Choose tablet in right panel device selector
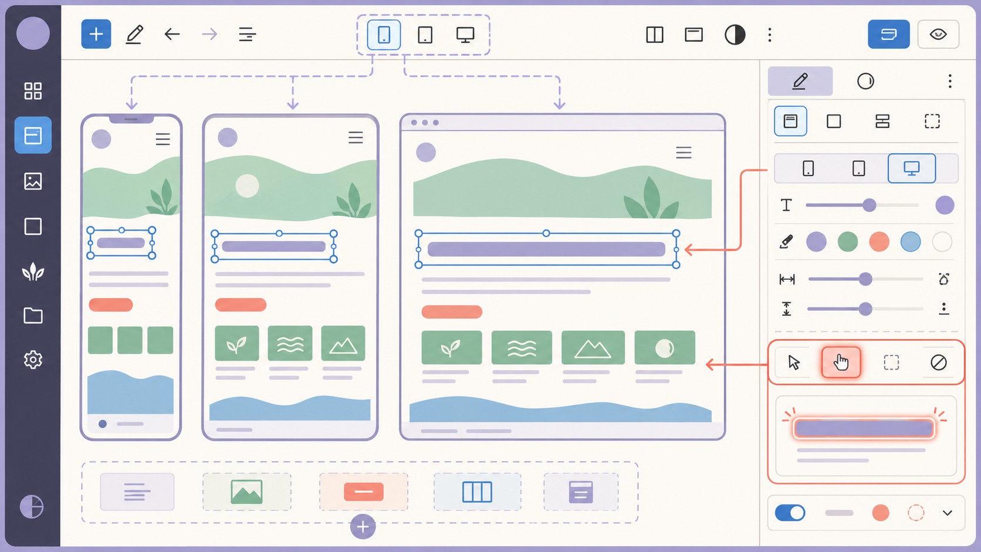The image size is (981, 552). (x=858, y=168)
